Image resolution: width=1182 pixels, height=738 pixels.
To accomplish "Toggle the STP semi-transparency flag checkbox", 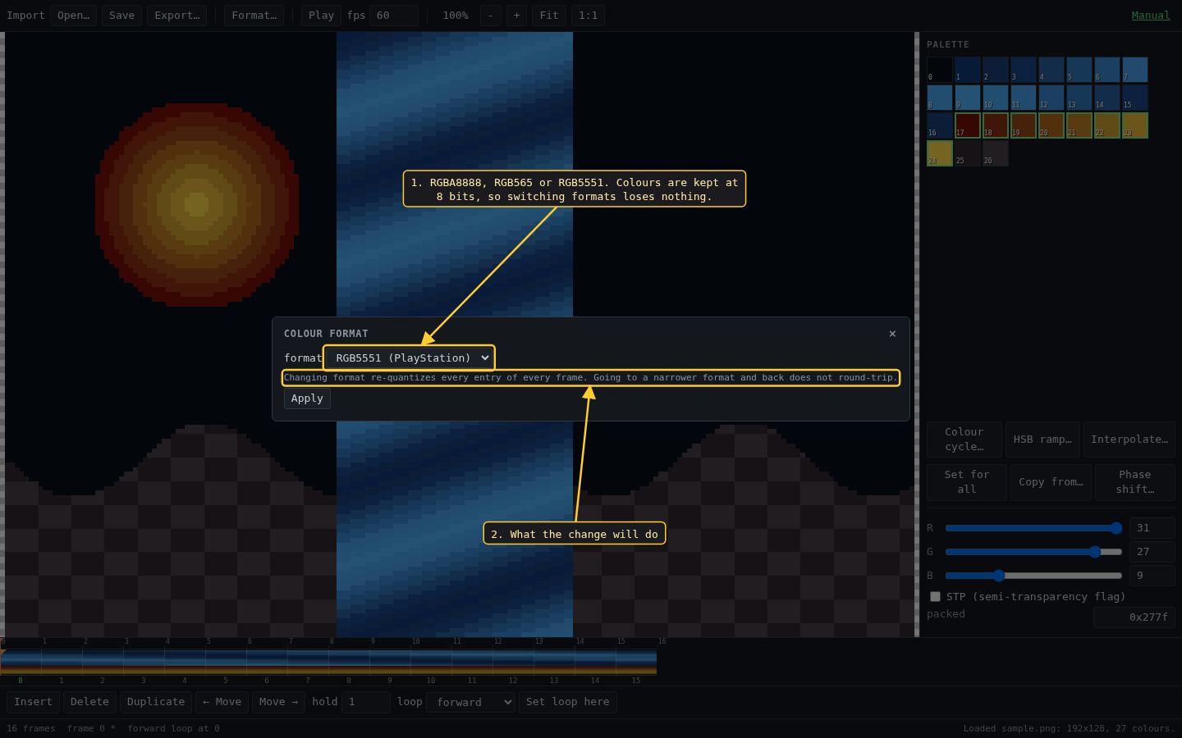I will [935, 597].
